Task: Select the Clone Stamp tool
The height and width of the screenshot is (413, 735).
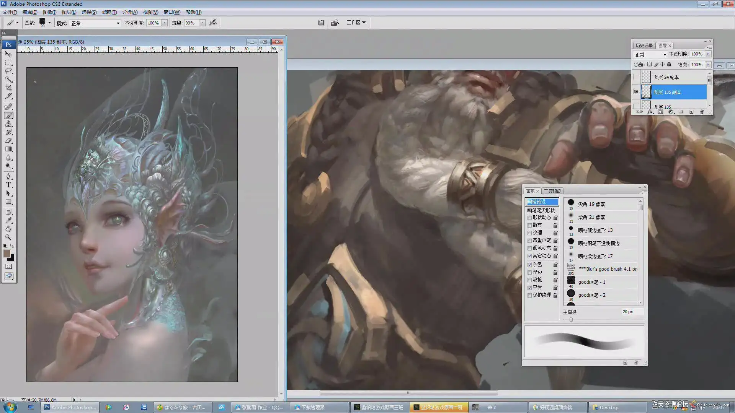Action: 8,124
